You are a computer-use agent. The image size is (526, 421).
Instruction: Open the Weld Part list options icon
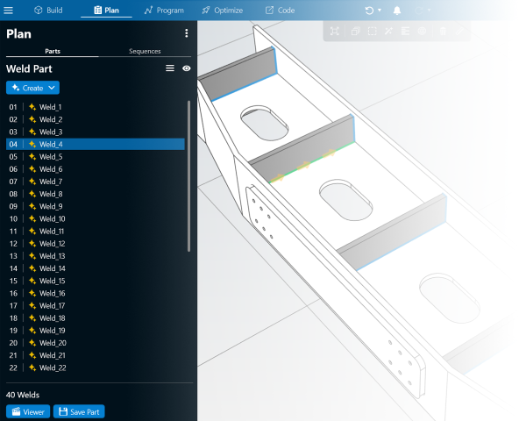point(170,68)
